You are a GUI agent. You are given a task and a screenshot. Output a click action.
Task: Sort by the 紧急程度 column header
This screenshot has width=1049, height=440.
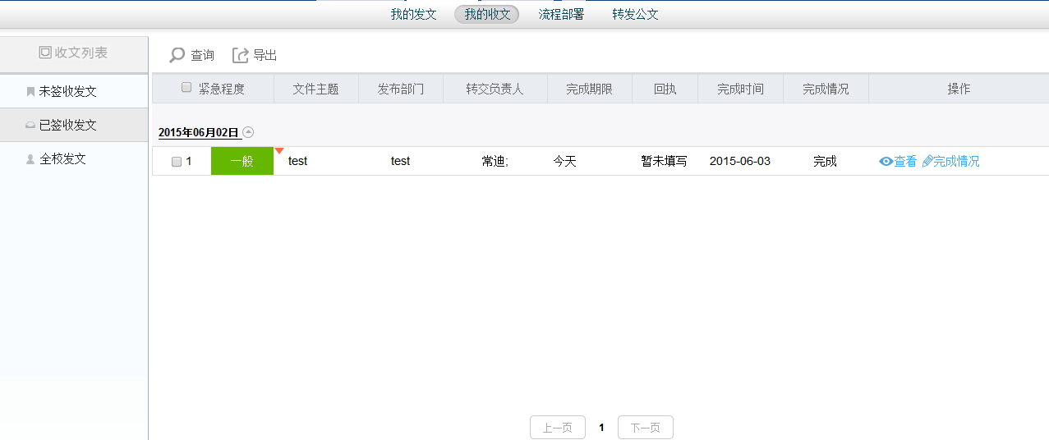pos(221,89)
